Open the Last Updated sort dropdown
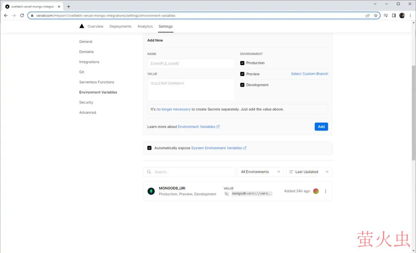Screen dimensions: 416x253 (x=309, y=172)
